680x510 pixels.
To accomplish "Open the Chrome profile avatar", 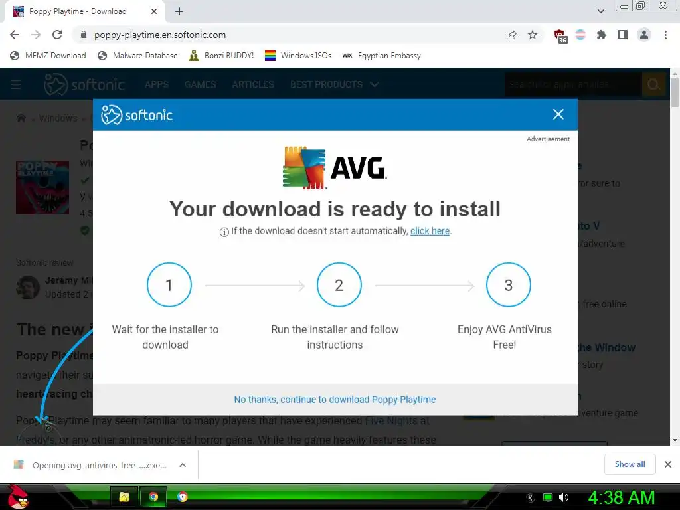I will point(644,35).
